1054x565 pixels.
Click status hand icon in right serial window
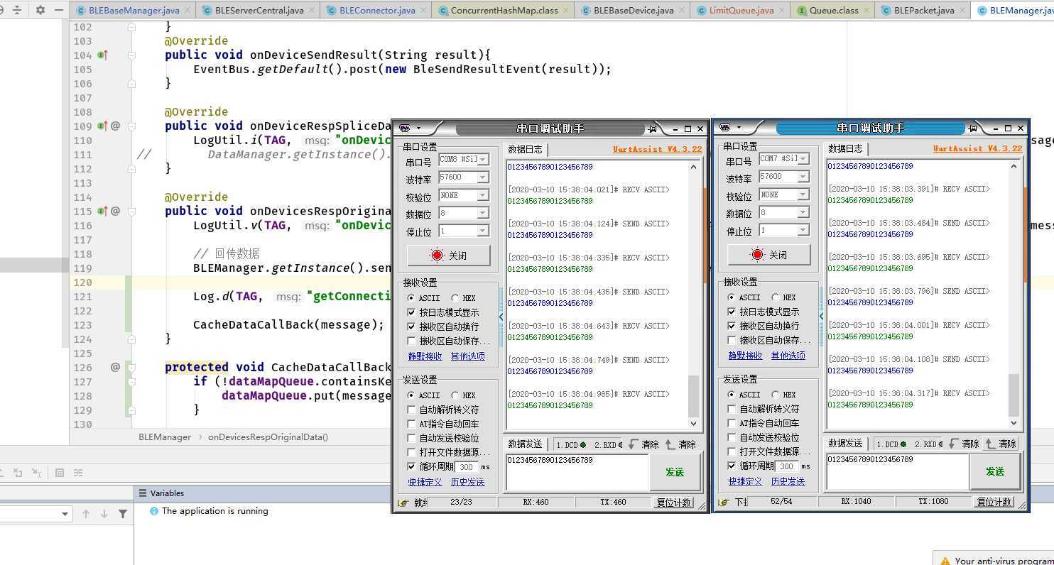pos(724,502)
